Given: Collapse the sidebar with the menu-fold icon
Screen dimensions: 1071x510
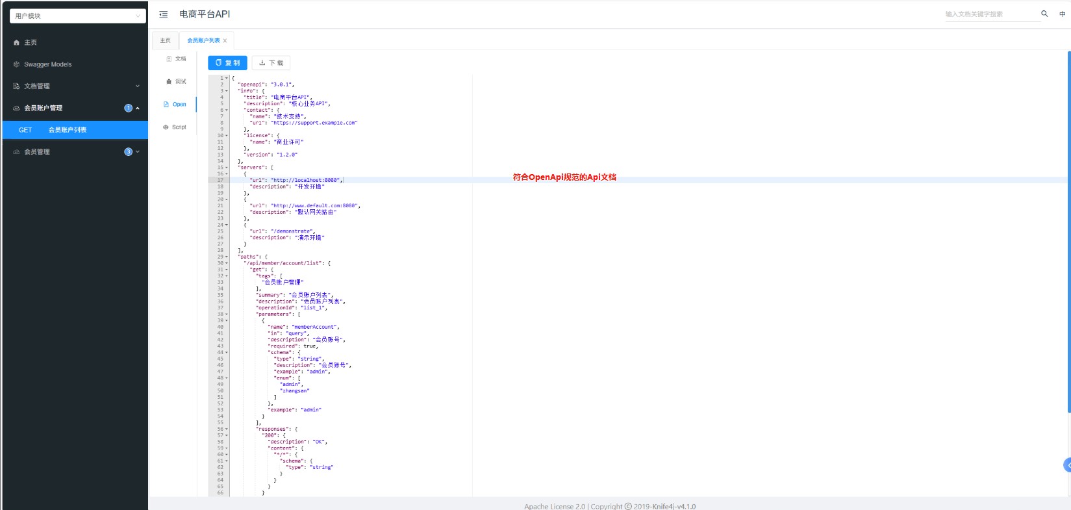Looking at the screenshot, I should 164,14.
